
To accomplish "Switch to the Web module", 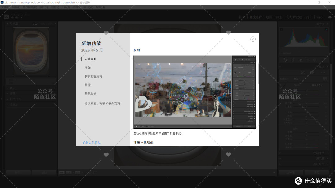I will 319,17.
